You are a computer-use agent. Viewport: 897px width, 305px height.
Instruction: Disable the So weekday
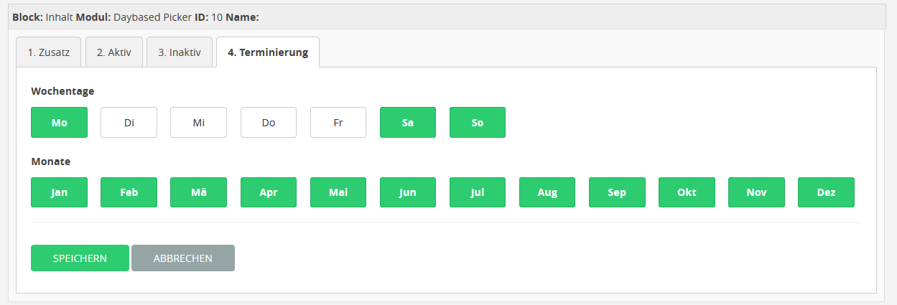(478, 123)
